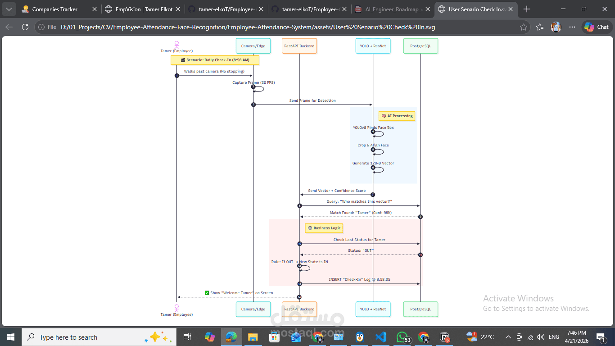Image resolution: width=615 pixels, height=346 pixels.
Task: Open the notification center icon
Action: 601,337
